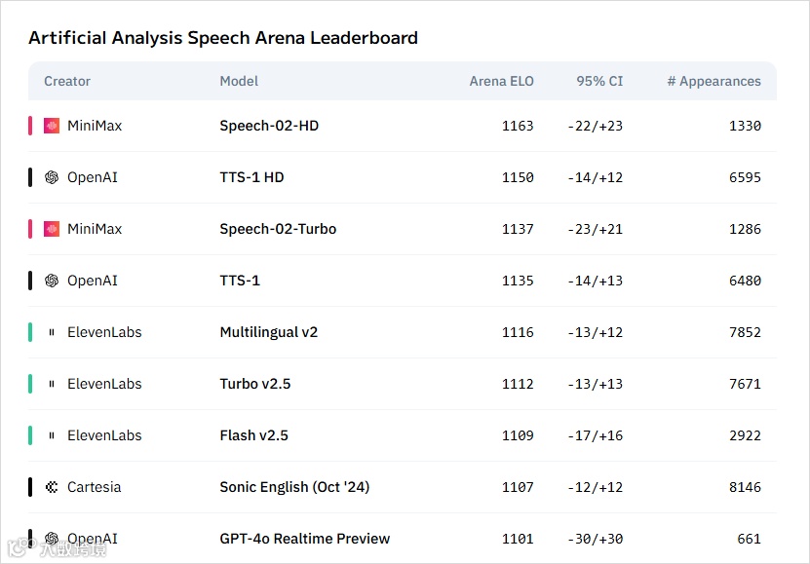Image resolution: width=810 pixels, height=564 pixels.
Task: Open the Speech-02-HD model name
Action: pyautogui.click(x=269, y=126)
